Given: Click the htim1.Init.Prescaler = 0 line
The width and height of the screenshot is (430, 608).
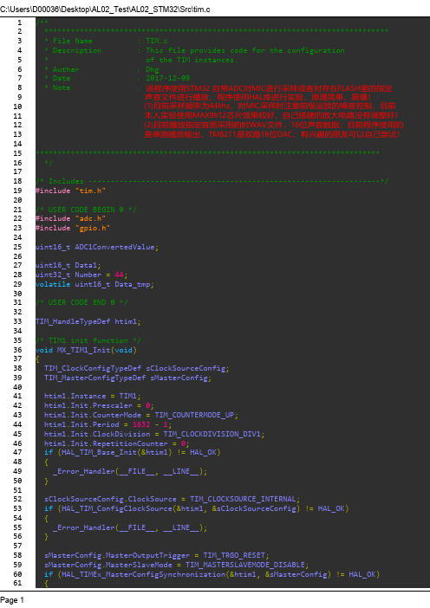Looking at the screenshot, I should pyautogui.click(x=99, y=405).
